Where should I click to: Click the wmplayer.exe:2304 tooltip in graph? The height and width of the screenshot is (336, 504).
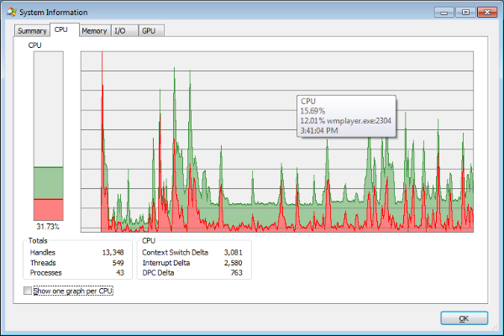345,119
